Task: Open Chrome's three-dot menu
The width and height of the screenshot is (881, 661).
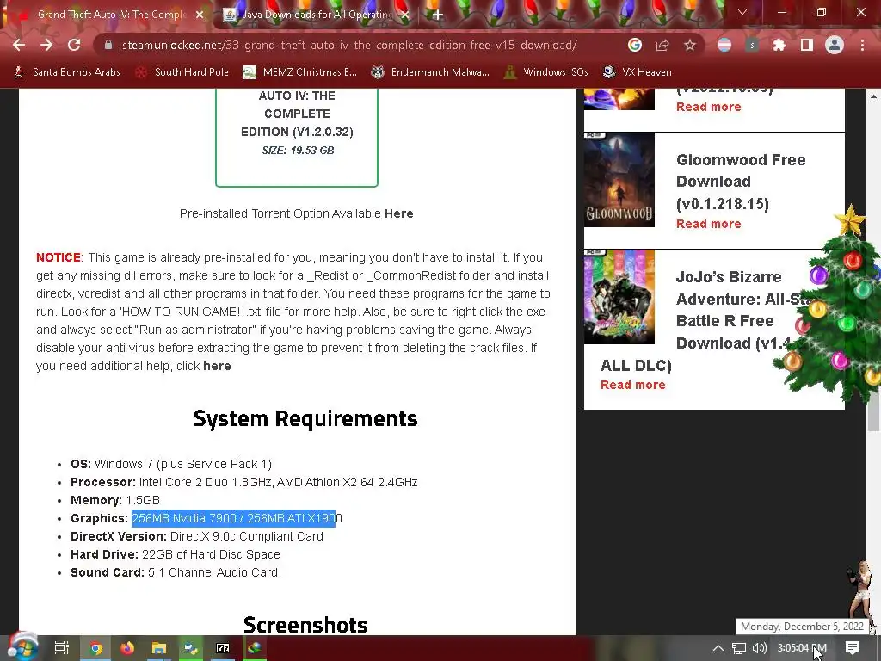Action: coord(862,45)
